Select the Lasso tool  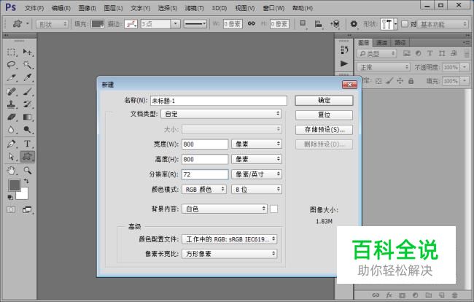12,65
